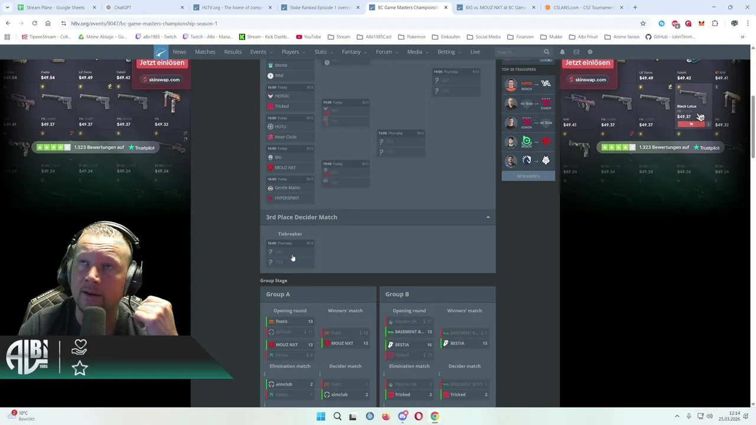The width and height of the screenshot is (756, 425).
Task: Open Chrome from the taskbar
Action: pos(435,416)
